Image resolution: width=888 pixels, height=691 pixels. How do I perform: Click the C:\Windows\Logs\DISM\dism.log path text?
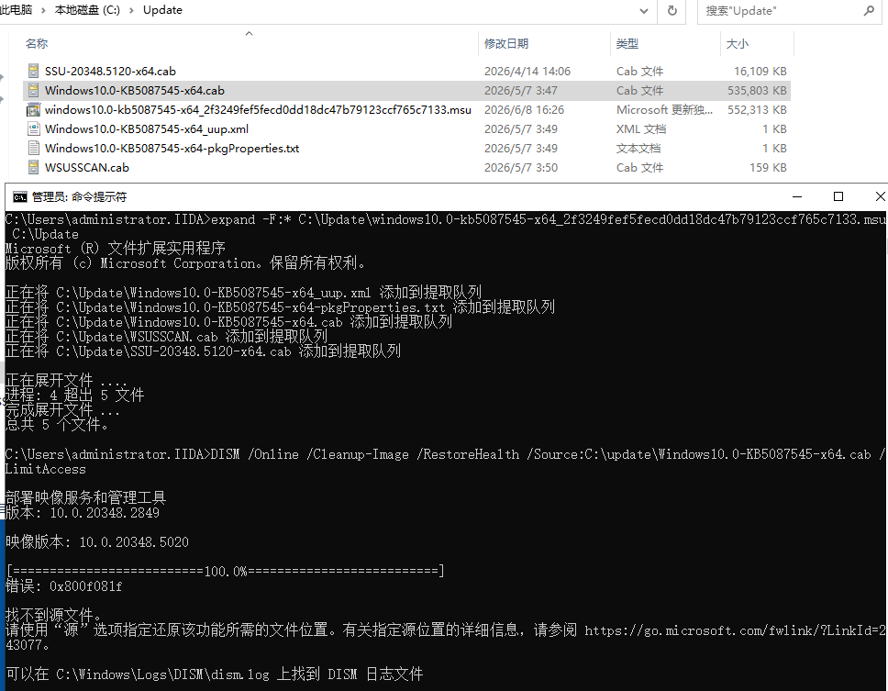162,674
